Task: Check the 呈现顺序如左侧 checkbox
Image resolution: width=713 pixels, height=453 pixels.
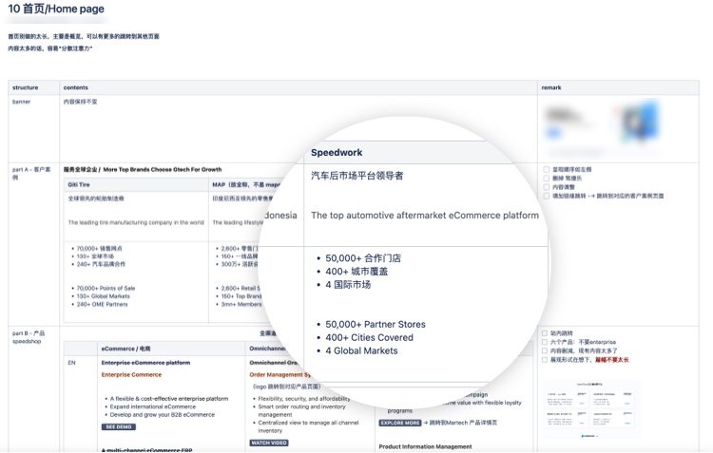Action: click(x=544, y=169)
